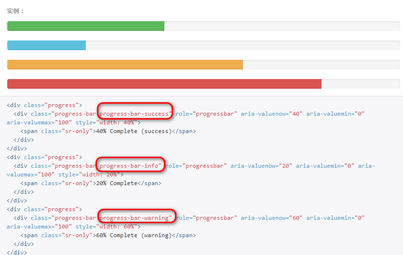Click the blue info progress bar

[x=47, y=45]
